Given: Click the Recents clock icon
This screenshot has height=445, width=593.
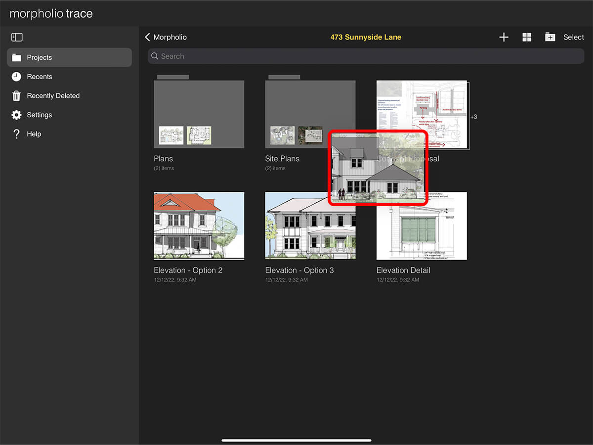Looking at the screenshot, I should point(16,77).
